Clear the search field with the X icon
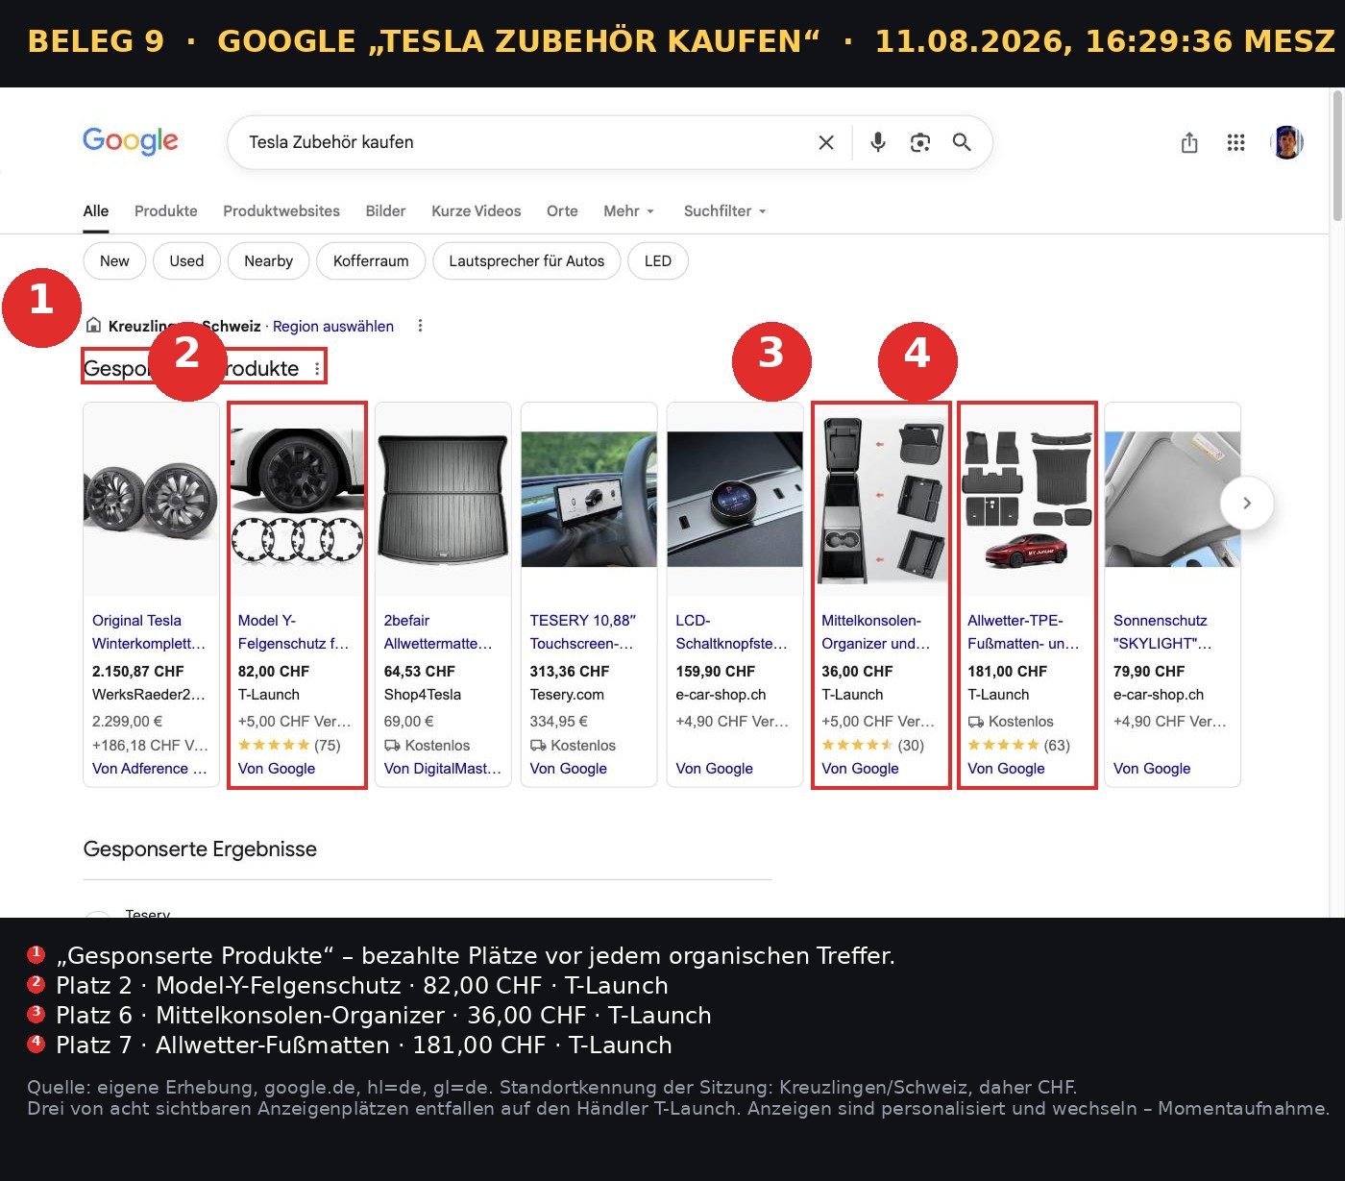Image resolution: width=1345 pixels, height=1181 pixels. click(x=825, y=142)
